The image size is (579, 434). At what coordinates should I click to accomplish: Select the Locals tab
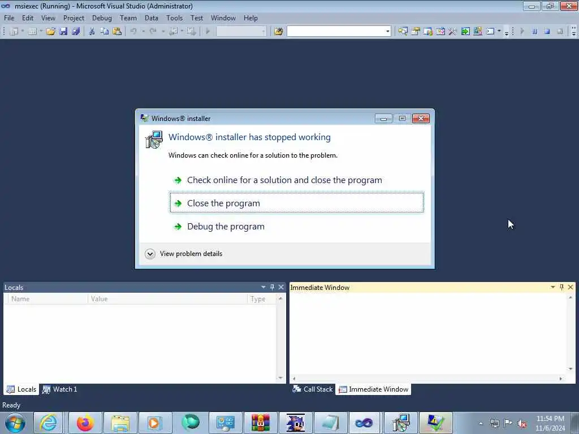click(21, 389)
